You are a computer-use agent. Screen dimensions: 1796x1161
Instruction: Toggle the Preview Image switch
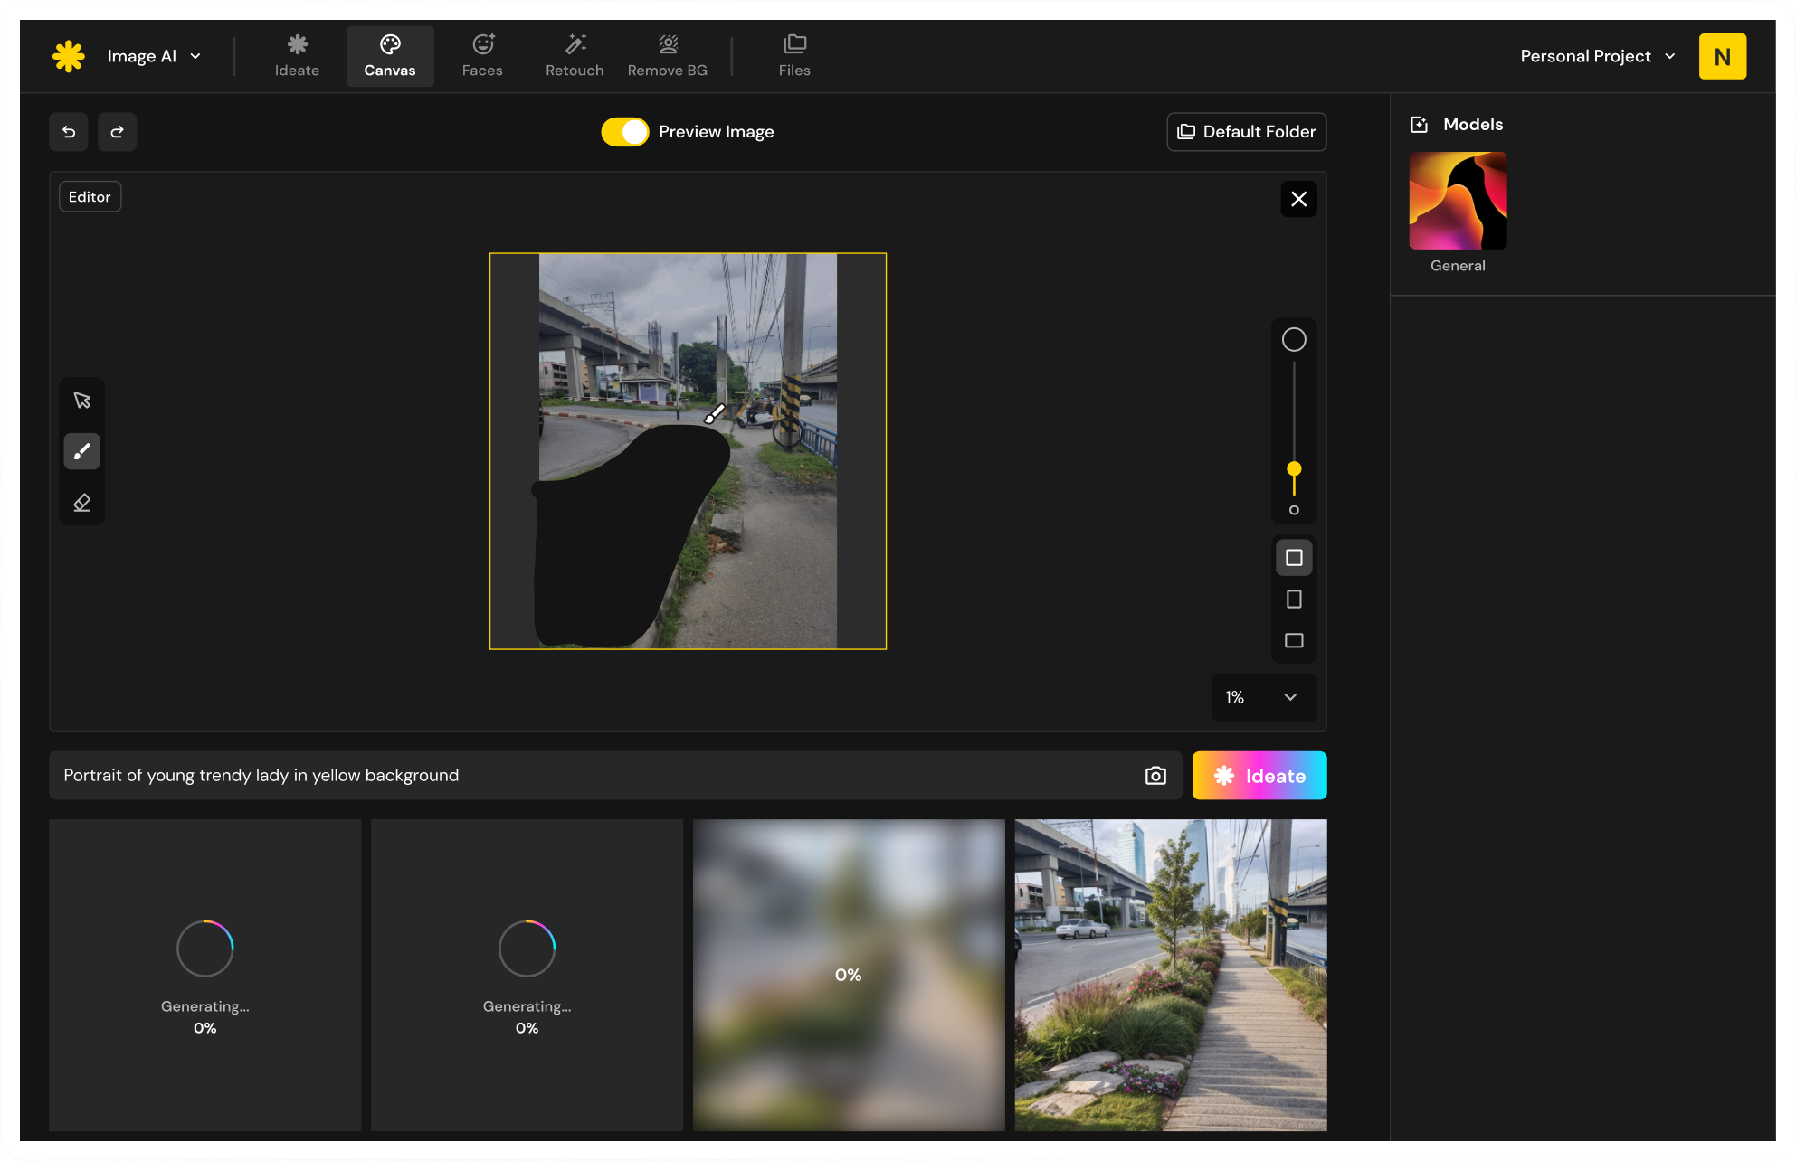tap(625, 132)
